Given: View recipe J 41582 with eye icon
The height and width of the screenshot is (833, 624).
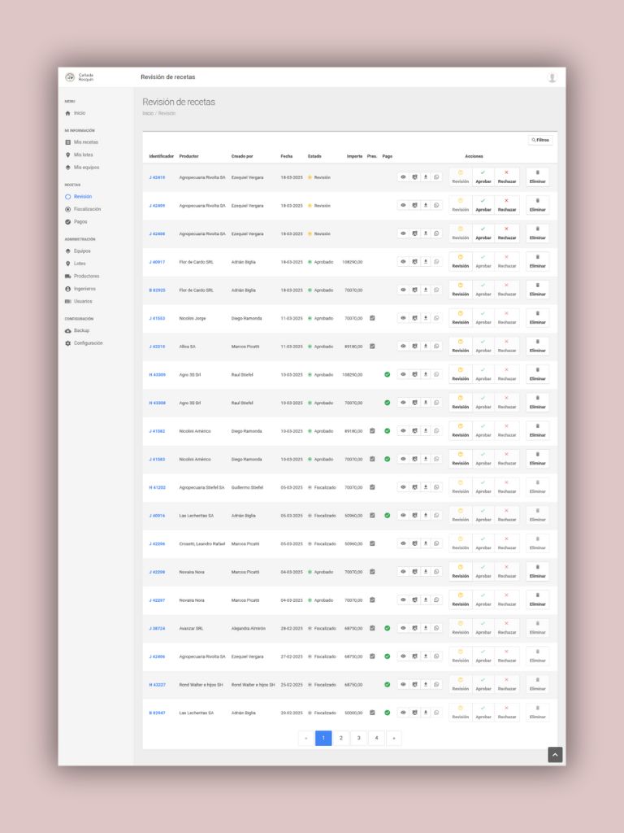Looking at the screenshot, I should point(403,431).
